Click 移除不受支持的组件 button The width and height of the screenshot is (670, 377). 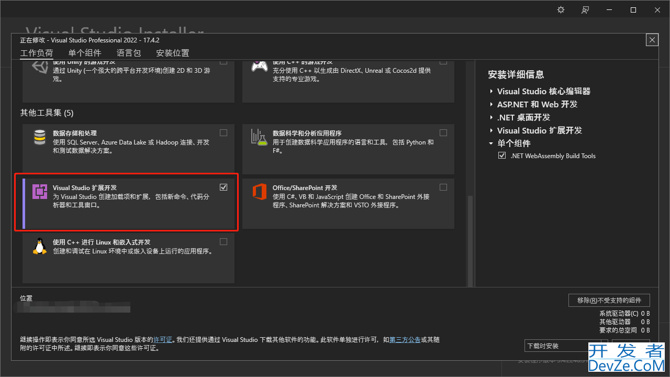609,300
